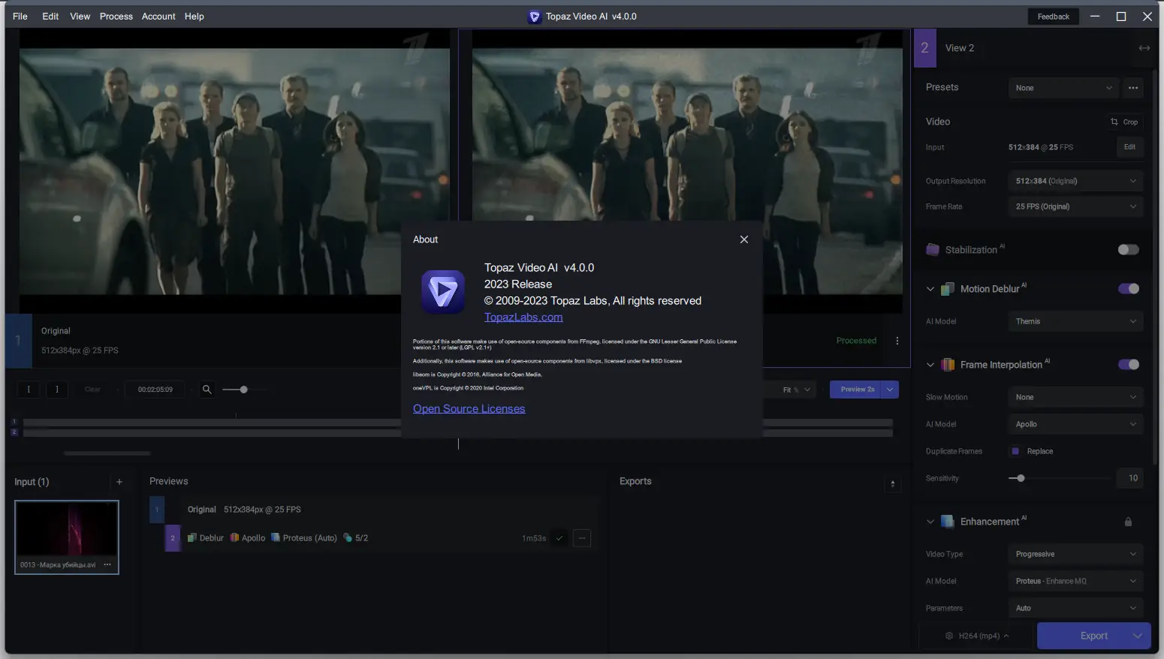Collapse the Frame Interpolation section
The width and height of the screenshot is (1164, 659).
tap(930, 365)
